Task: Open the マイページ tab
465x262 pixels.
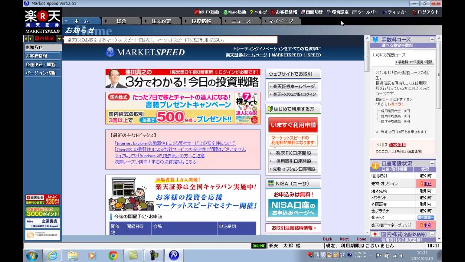Action: [x=281, y=21]
